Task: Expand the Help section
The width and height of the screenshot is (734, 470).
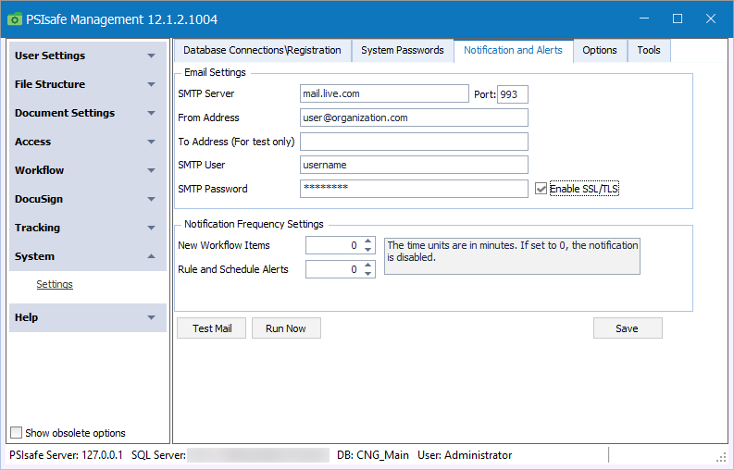Action: tap(88, 317)
